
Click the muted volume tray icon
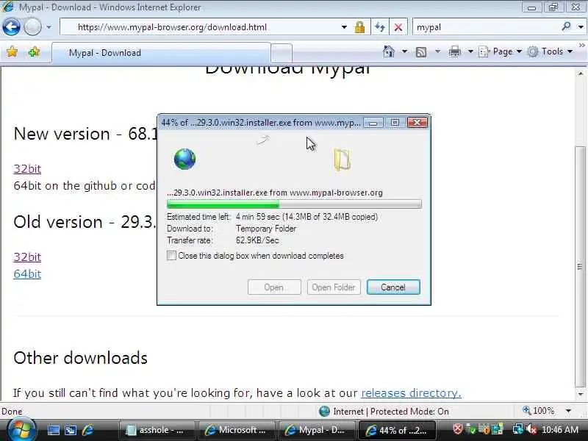click(531, 429)
